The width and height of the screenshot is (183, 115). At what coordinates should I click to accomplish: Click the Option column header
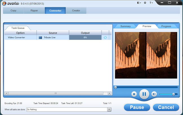tap(21, 33)
